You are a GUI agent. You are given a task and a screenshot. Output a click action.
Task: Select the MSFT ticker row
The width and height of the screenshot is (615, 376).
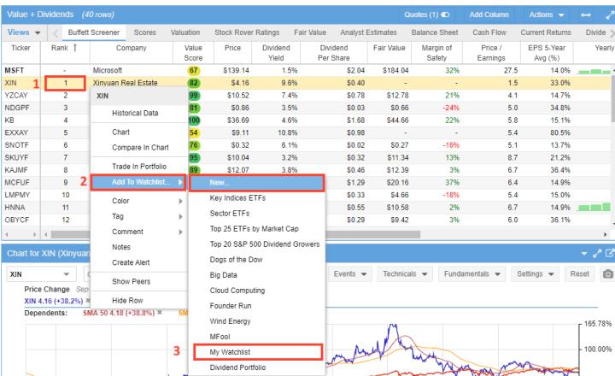(x=15, y=71)
